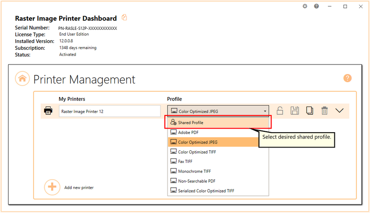This screenshot has height=213, width=370.
Task: Select Serialized Color Optimized TIFF profile
Action: (x=218, y=190)
